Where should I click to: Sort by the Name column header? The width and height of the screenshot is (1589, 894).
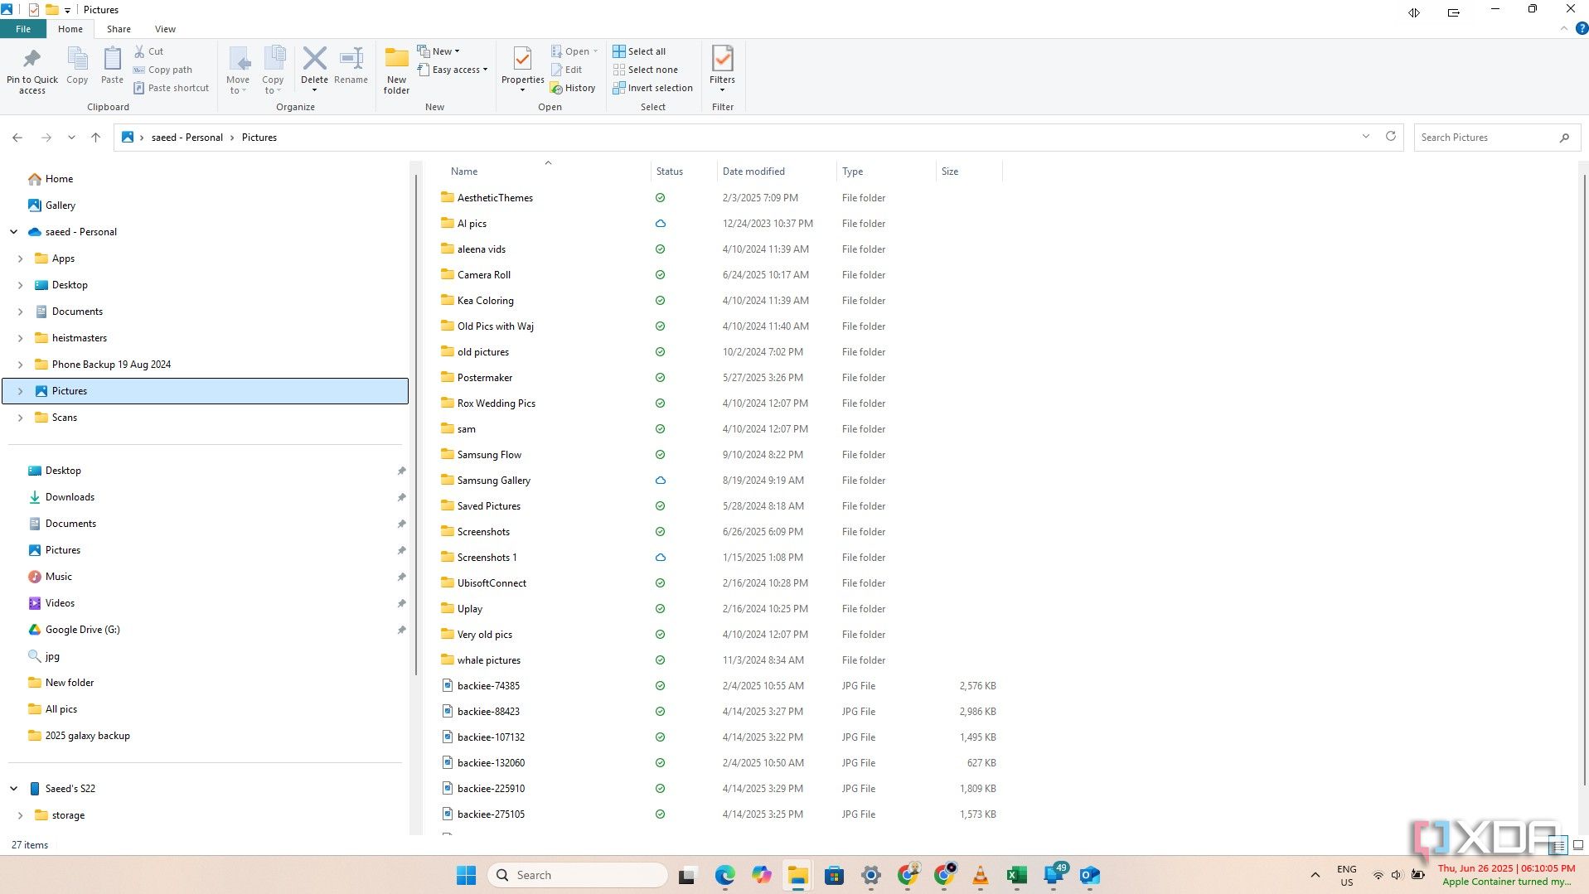click(x=464, y=172)
